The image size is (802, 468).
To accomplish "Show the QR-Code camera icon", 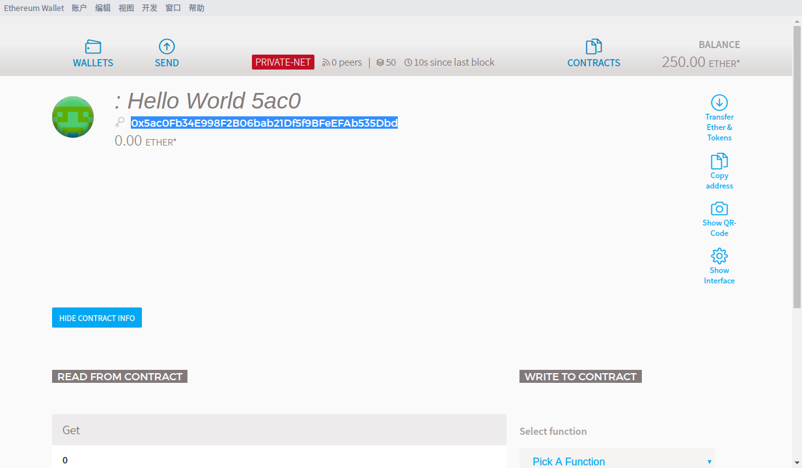I will [719, 209].
